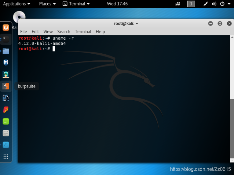Open the Help menu

pos(100,32)
